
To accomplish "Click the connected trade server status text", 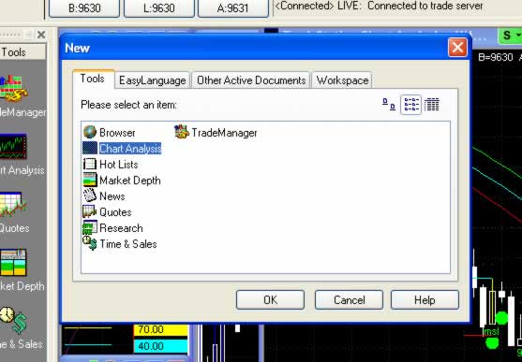I will [379, 6].
